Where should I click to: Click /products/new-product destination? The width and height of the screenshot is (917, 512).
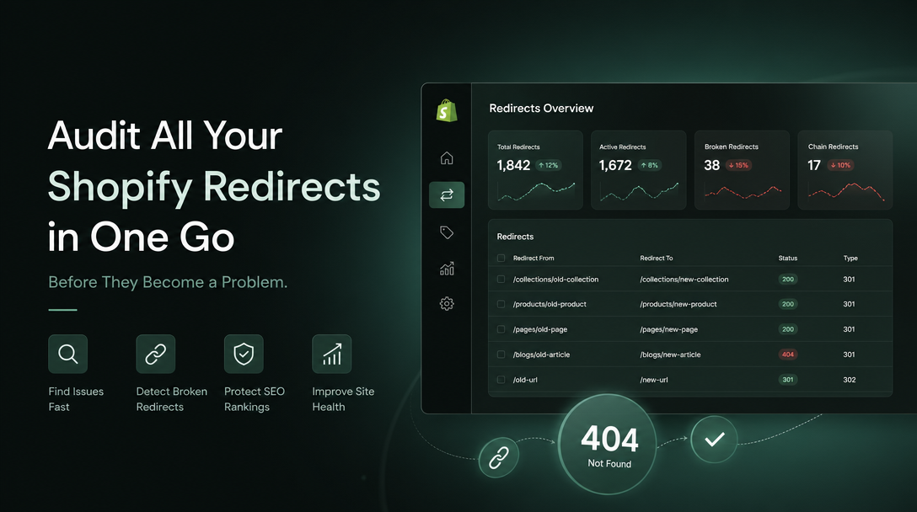[678, 304]
